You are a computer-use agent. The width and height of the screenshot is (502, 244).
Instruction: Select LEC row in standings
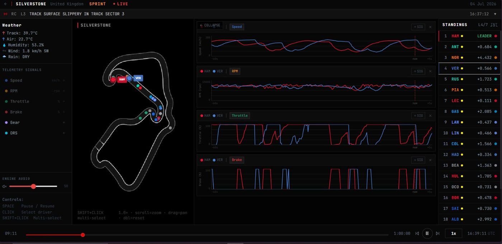[470, 101]
